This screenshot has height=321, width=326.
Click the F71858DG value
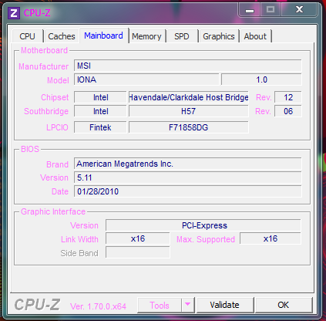[x=189, y=127]
